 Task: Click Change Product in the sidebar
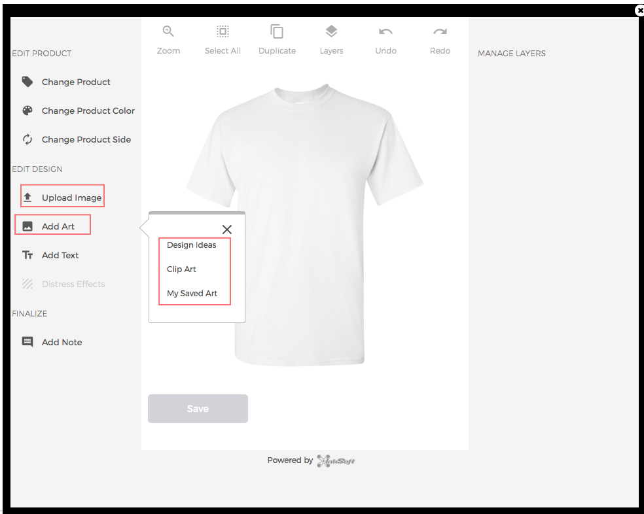tap(27, 81)
